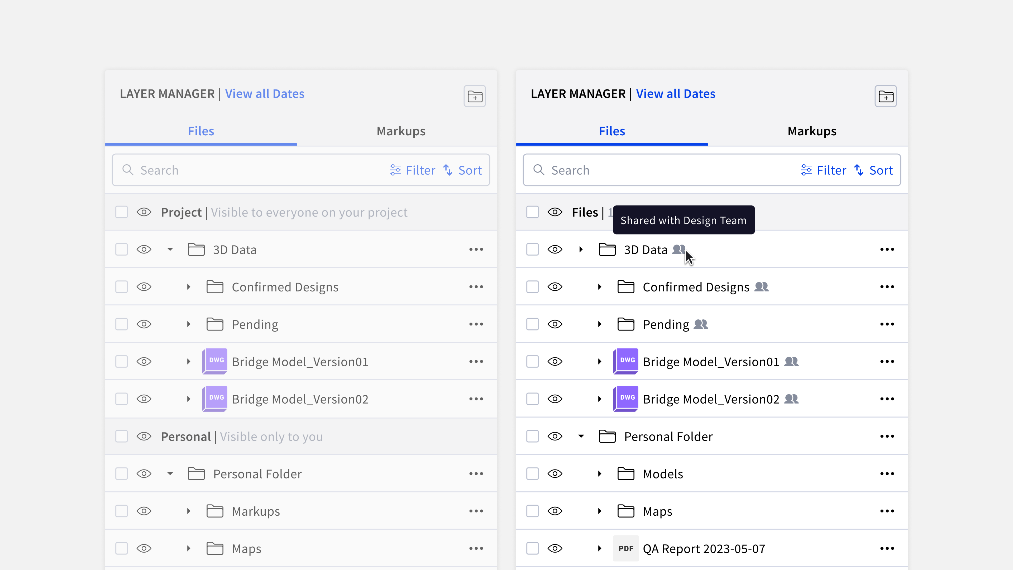
Task: Click DWG file icon of Bridge Model_Version01 left panel
Action: (215, 361)
